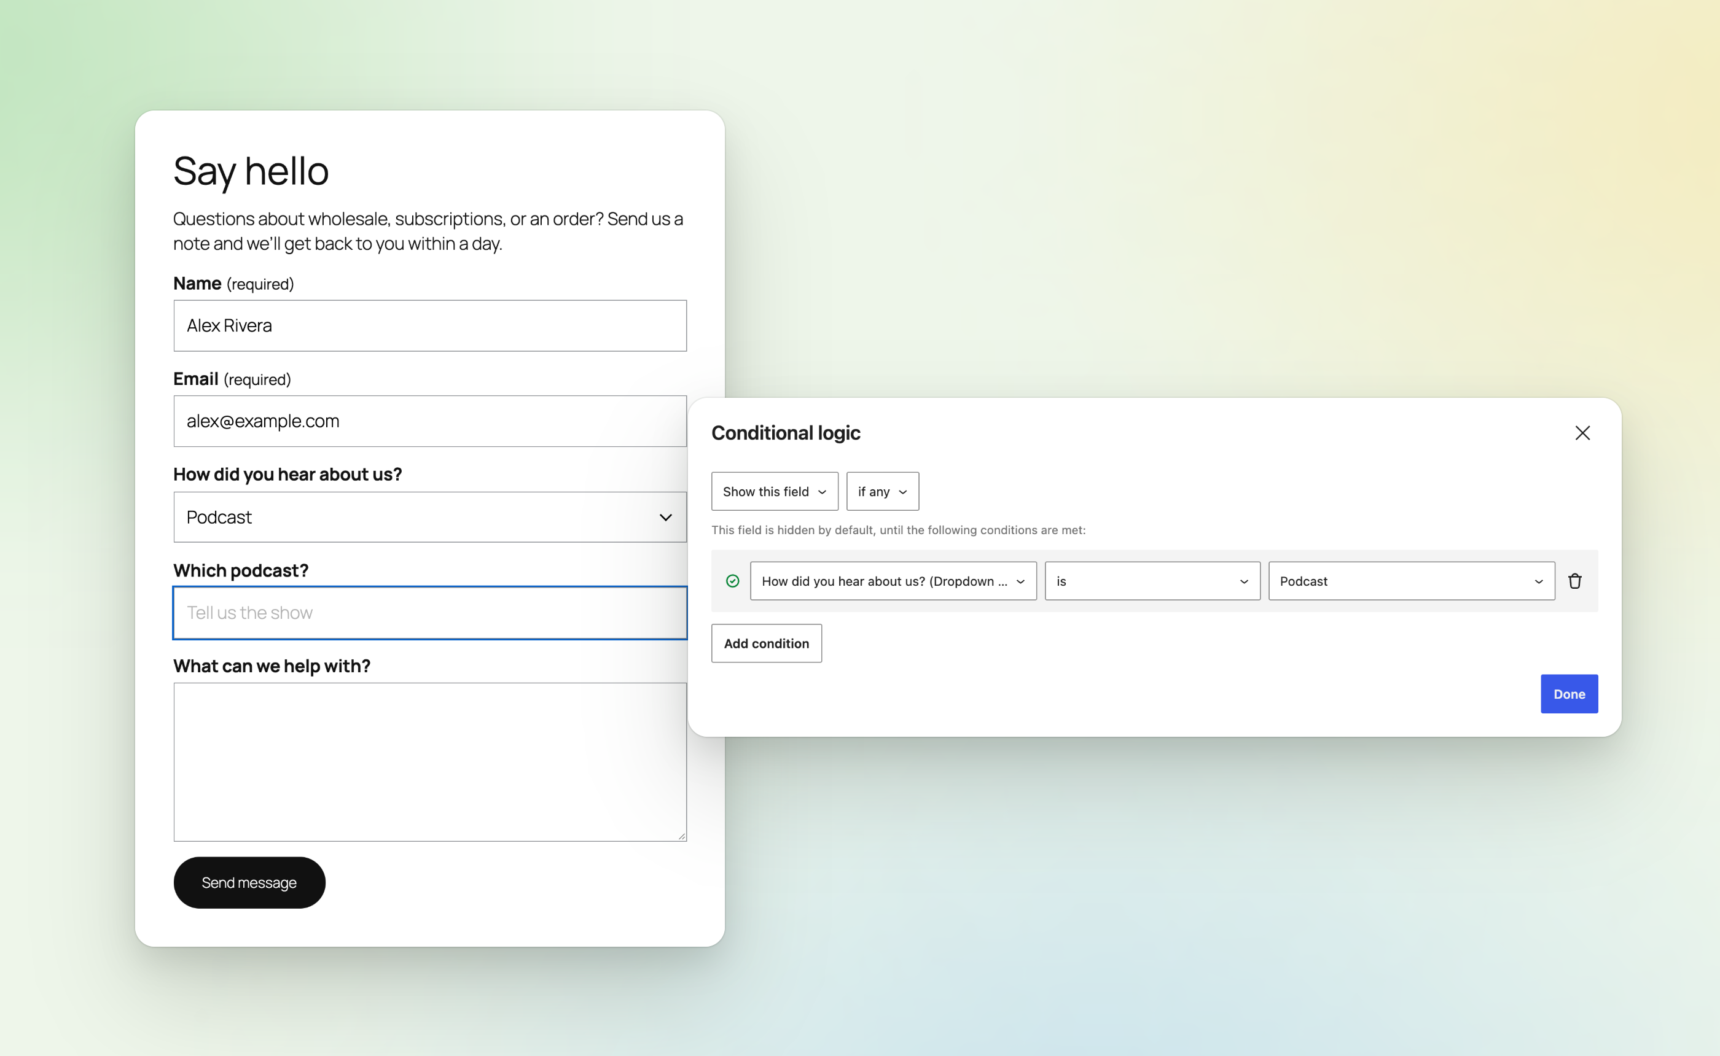The width and height of the screenshot is (1720, 1056).
Task: Open the "if any" match dropdown
Action: (x=882, y=492)
